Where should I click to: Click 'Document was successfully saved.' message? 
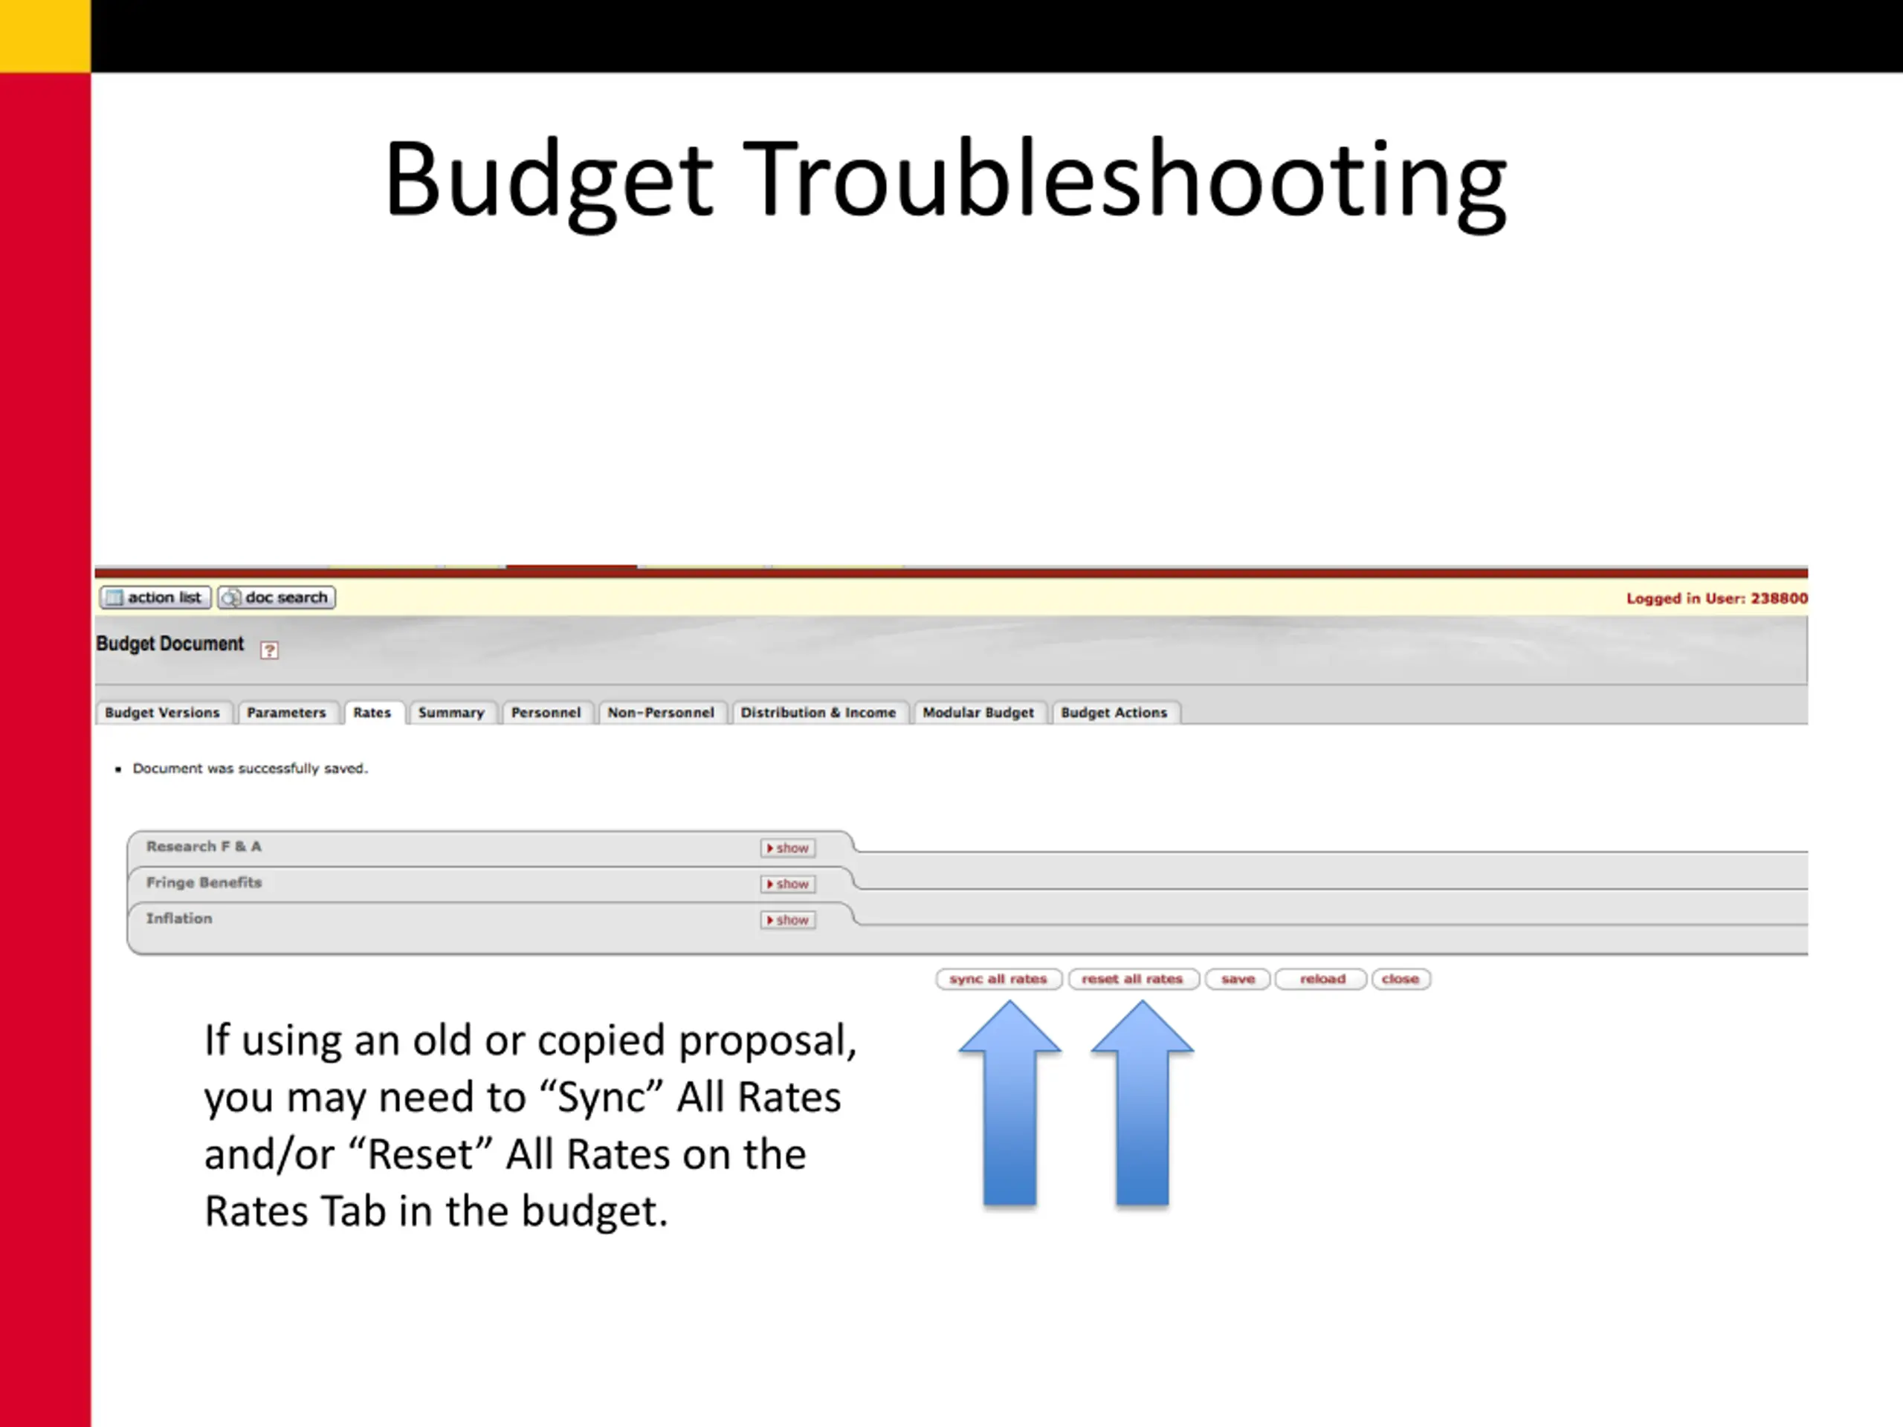coord(251,768)
